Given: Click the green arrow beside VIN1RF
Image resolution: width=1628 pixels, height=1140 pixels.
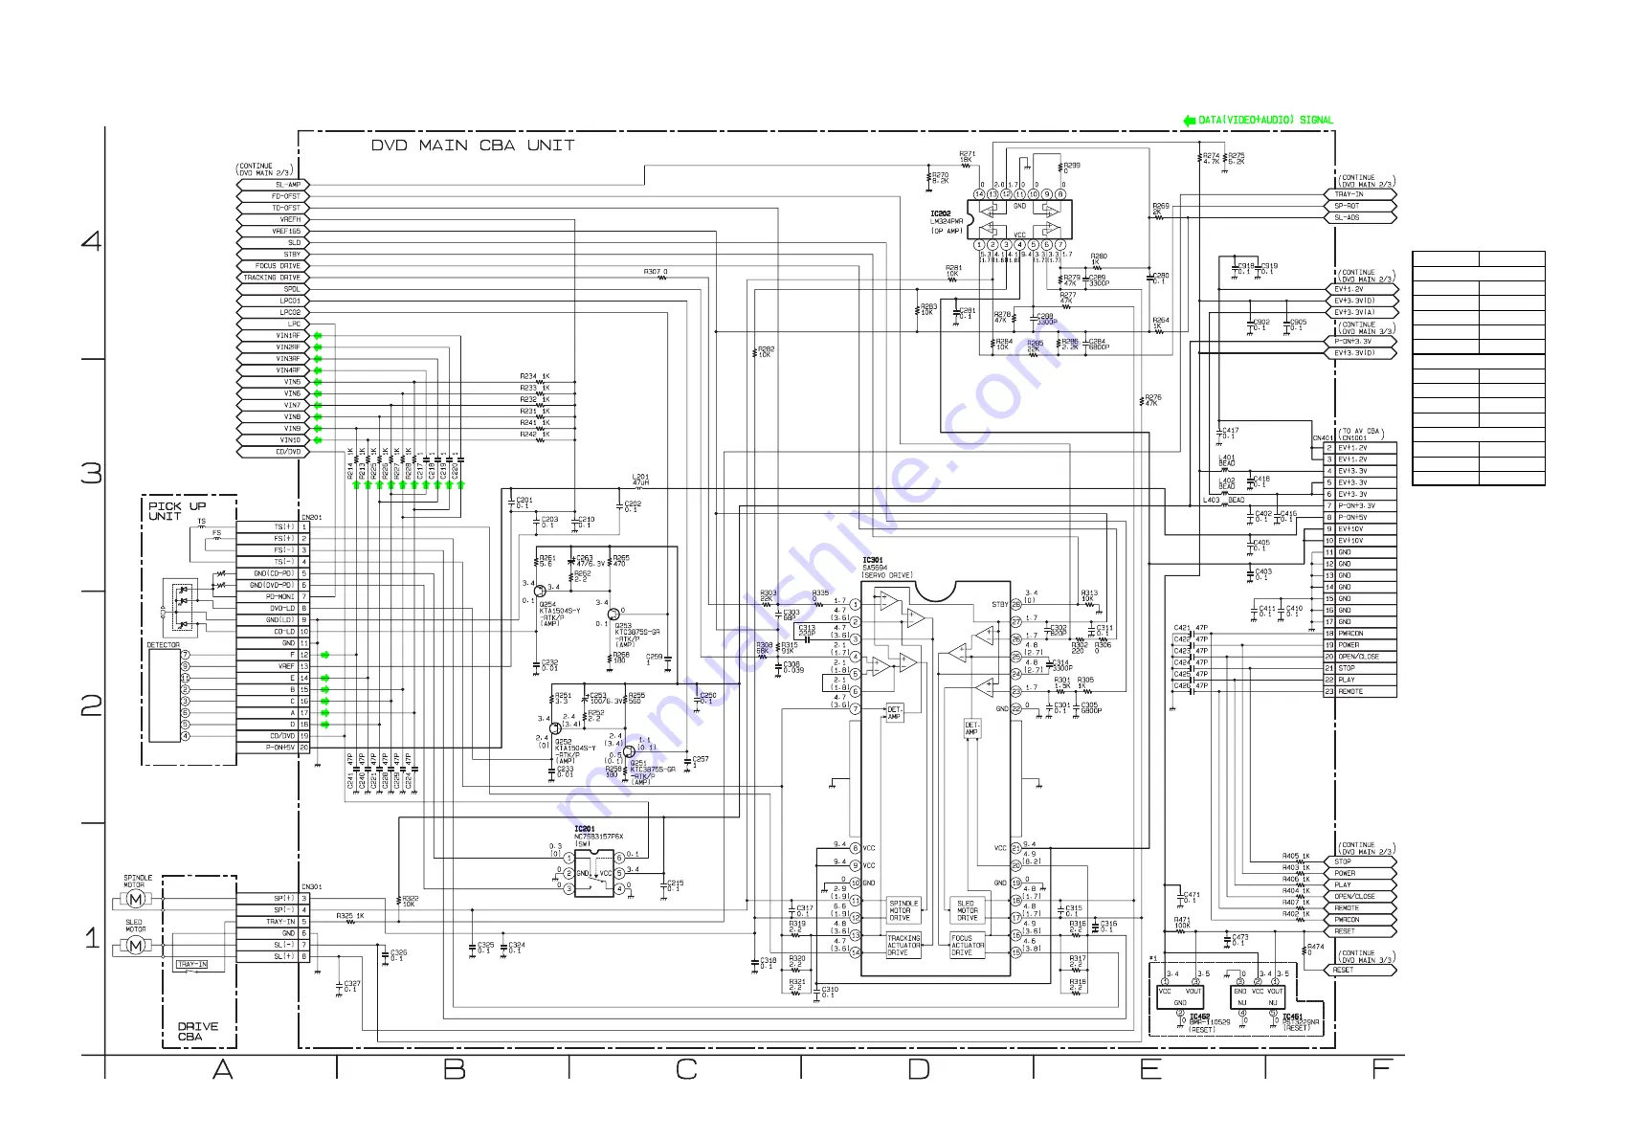Looking at the screenshot, I should point(318,336).
